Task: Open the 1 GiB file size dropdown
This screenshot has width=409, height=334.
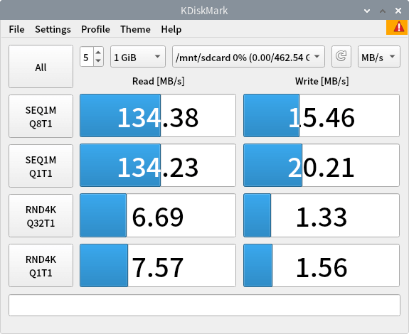Action: point(138,57)
